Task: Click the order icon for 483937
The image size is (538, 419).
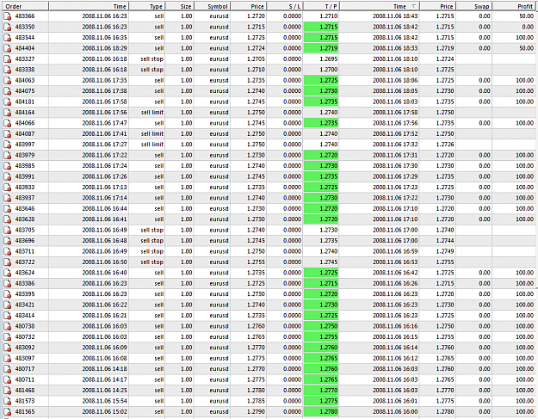Action: click(x=7, y=198)
